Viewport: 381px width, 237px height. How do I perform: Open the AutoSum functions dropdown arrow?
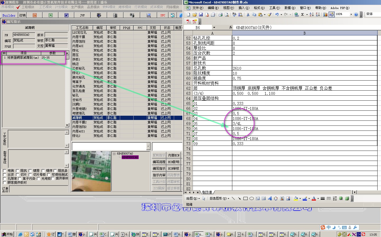[x=307, y=15]
